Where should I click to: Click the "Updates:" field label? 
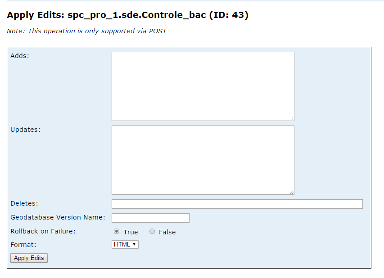click(x=25, y=130)
